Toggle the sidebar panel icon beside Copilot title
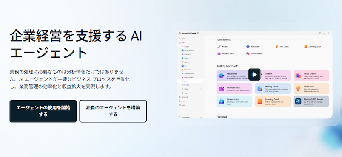Viewport: 342px width, 157px height. (198, 33)
